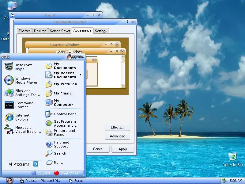Switch to the Screen Saver tab
The image size is (245, 184).
[60, 31]
